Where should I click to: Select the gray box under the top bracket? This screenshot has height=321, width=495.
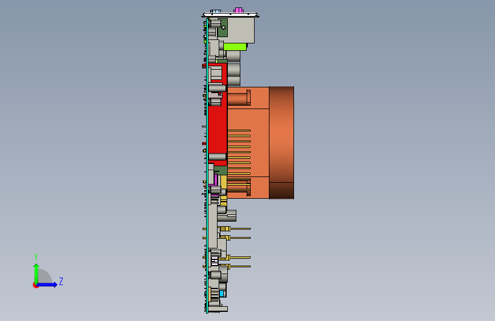click(x=241, y=30)
